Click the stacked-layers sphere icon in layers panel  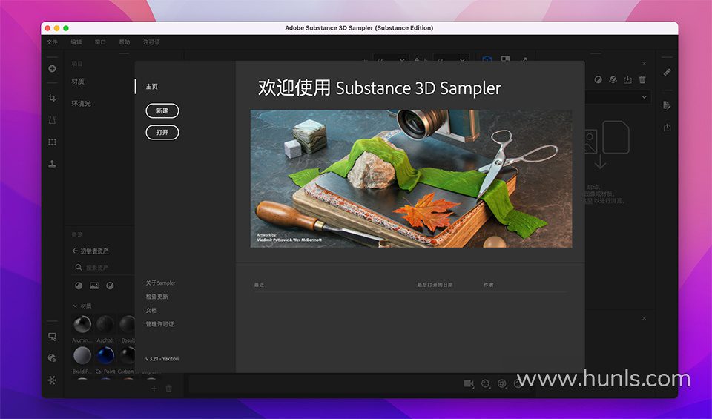coord(613,79)
